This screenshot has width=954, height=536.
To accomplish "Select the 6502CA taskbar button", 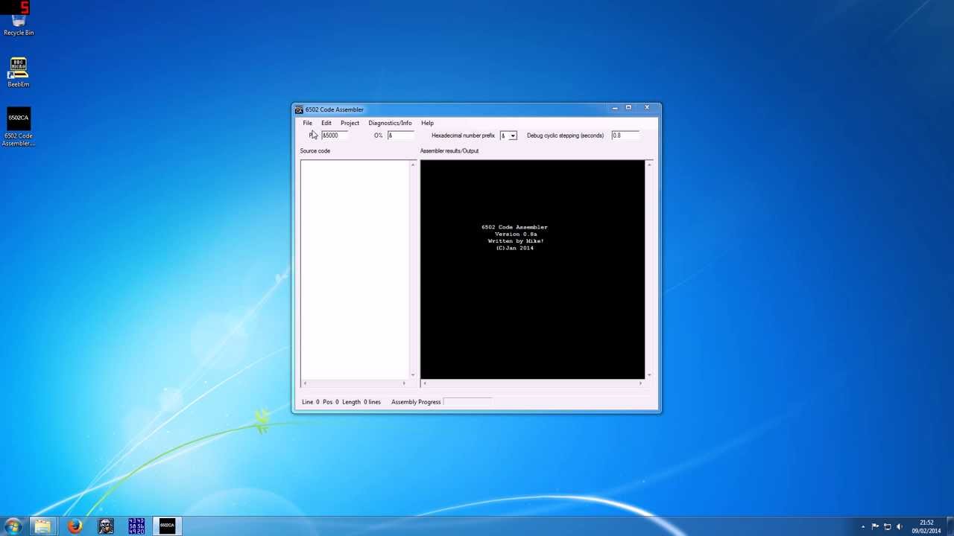I will pos(167,526).
